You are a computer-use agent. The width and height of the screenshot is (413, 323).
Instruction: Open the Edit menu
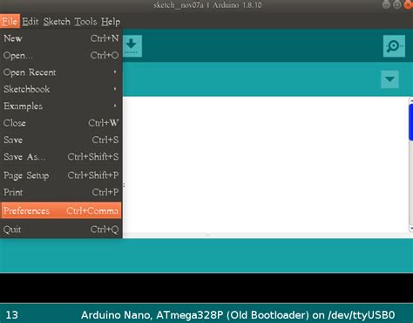tap(30, 21)
